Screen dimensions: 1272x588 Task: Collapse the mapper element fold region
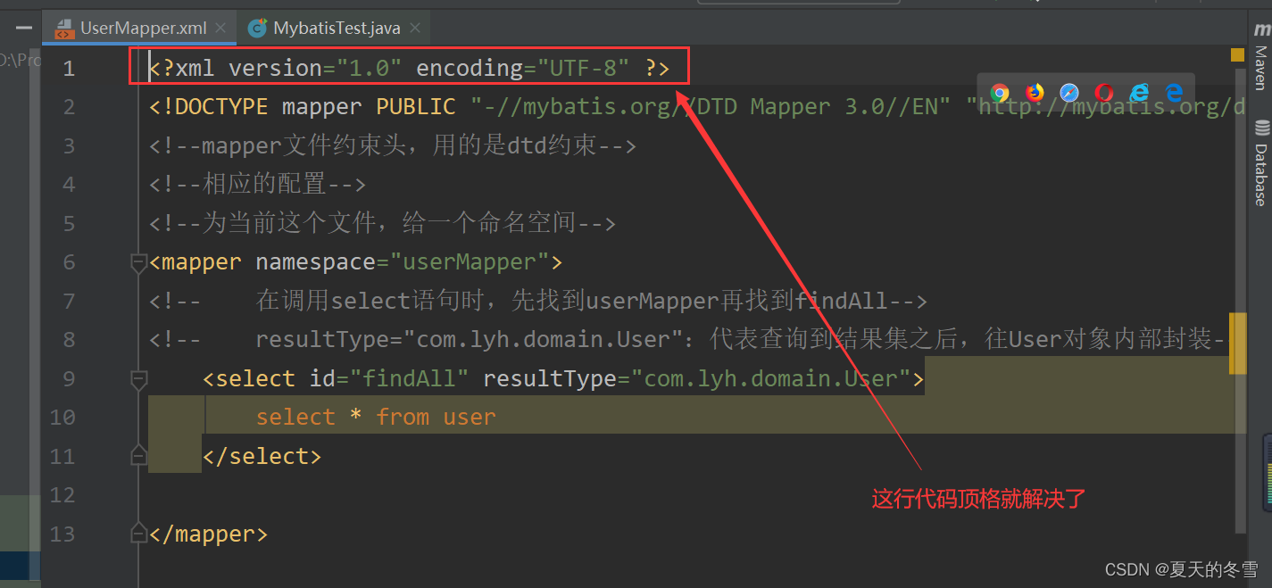[138, 263]
